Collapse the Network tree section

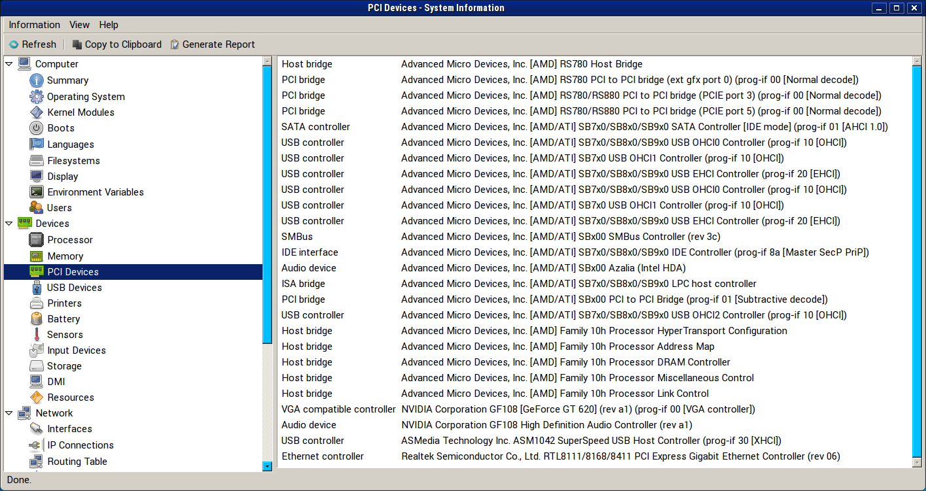pos(9,413)
